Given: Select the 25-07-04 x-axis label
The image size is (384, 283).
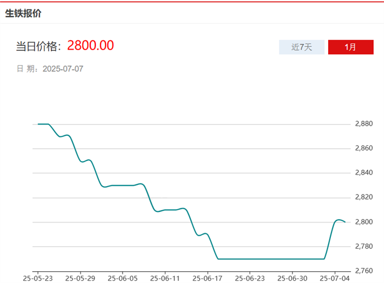Looking at the screenshot, I should tap(334, 278).
